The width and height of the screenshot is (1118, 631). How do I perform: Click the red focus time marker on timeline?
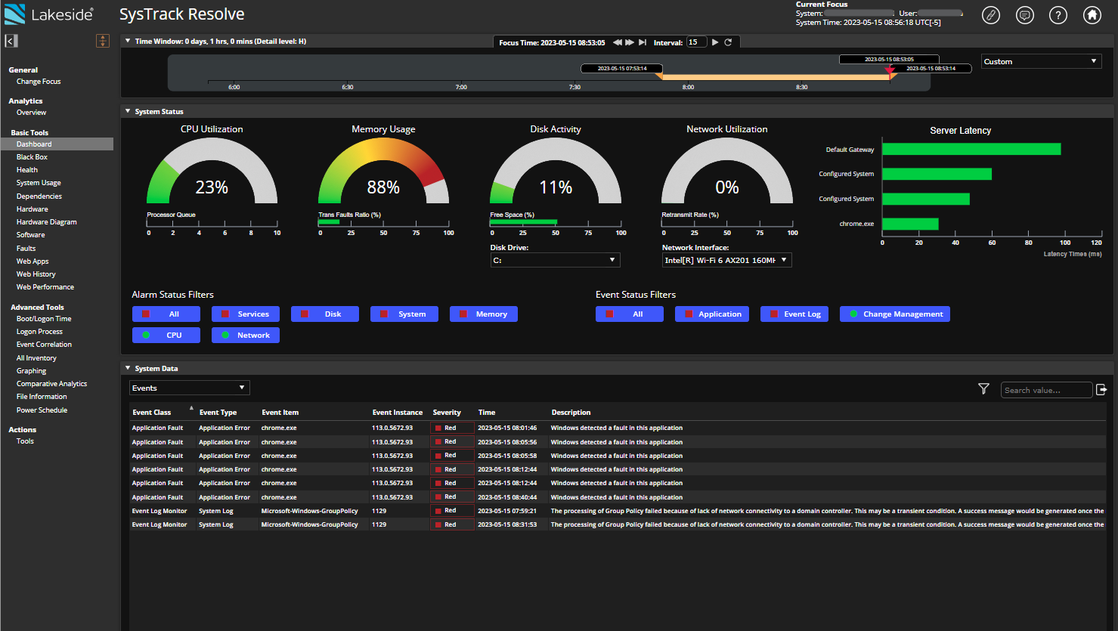pyautogui.click(x=890, y=70)
